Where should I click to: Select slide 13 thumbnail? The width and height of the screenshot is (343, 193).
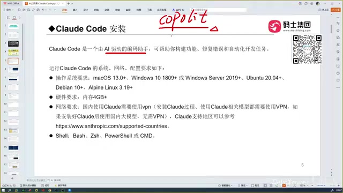tap(13, 131)
